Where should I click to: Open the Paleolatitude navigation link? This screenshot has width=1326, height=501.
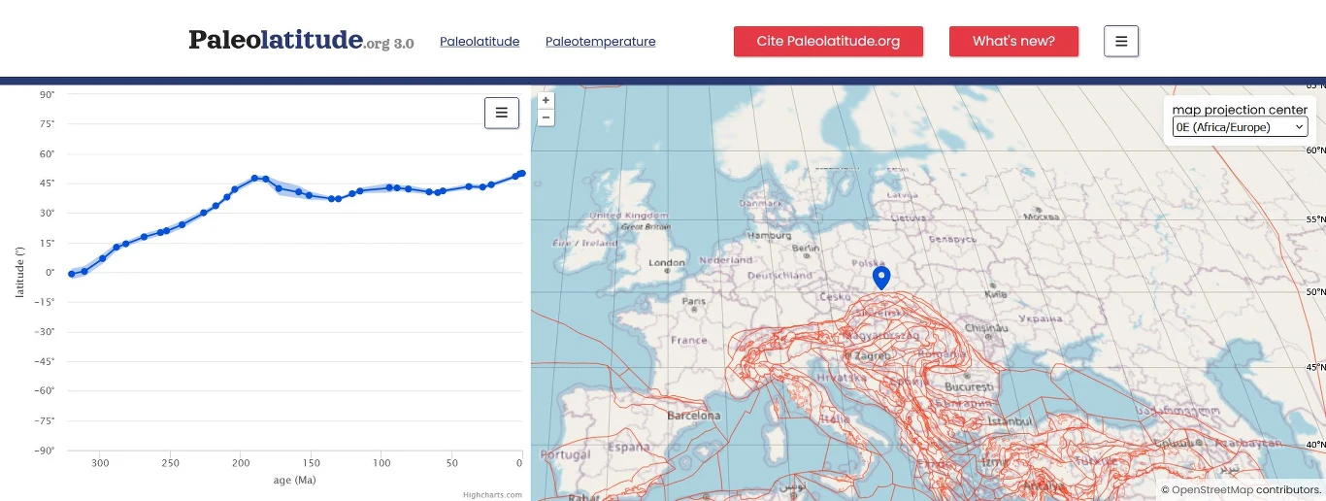pyautogui.click(x=480, y=42)
